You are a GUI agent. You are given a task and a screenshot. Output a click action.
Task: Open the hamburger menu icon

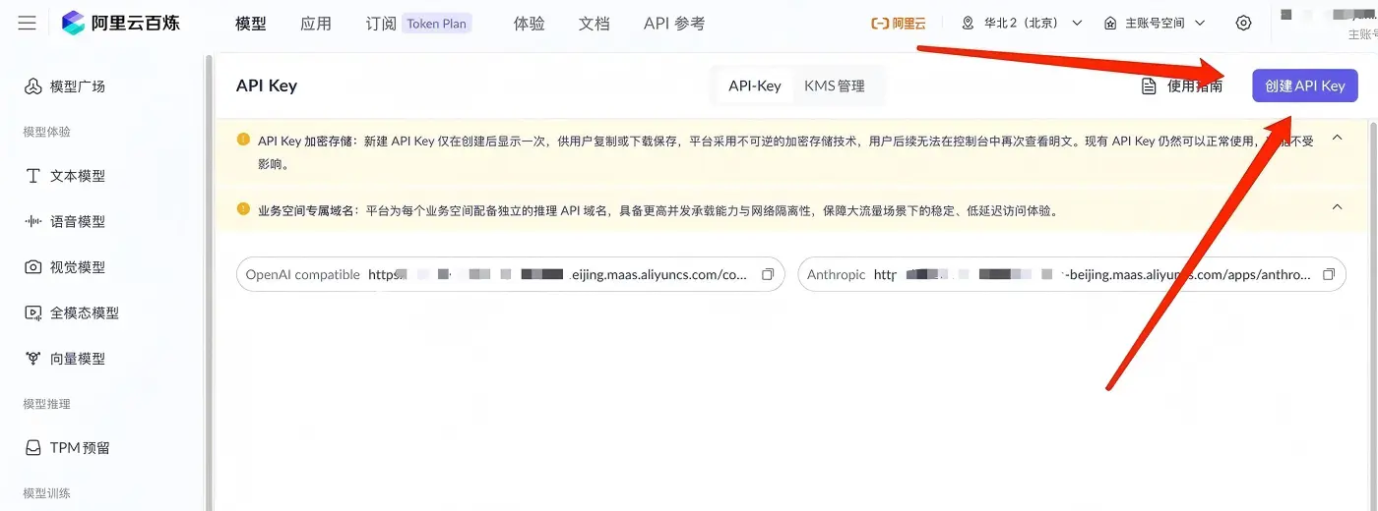coord(27,23)
